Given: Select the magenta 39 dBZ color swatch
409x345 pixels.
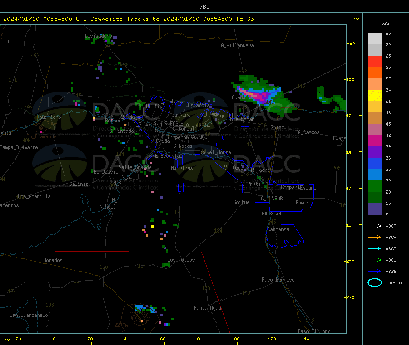Looking at the screenshot, I should [374, 141].
